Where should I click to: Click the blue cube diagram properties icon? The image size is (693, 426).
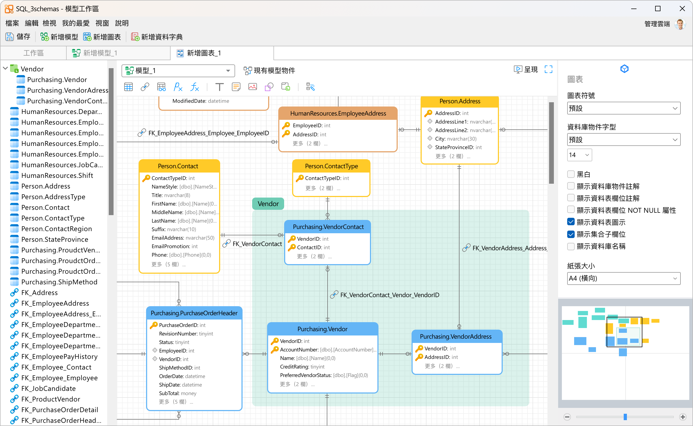tap(624, 69)
